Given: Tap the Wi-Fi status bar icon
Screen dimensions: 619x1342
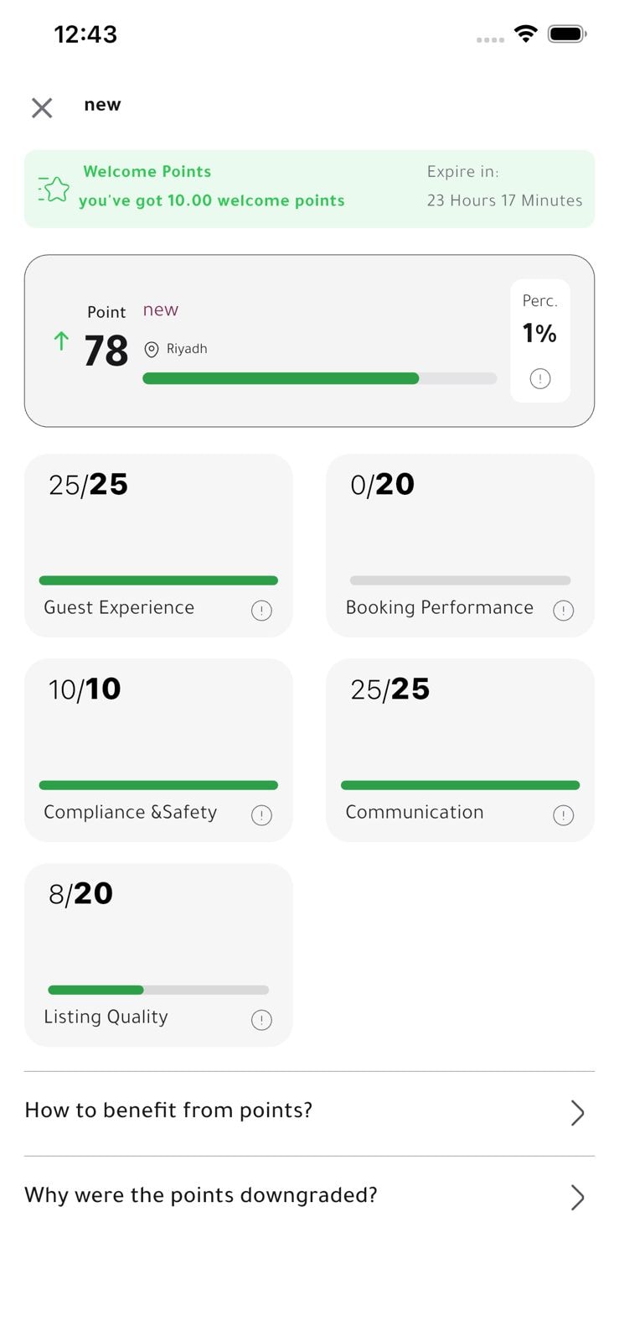Looking at the screenshot, I should click(x=525, y=34).
